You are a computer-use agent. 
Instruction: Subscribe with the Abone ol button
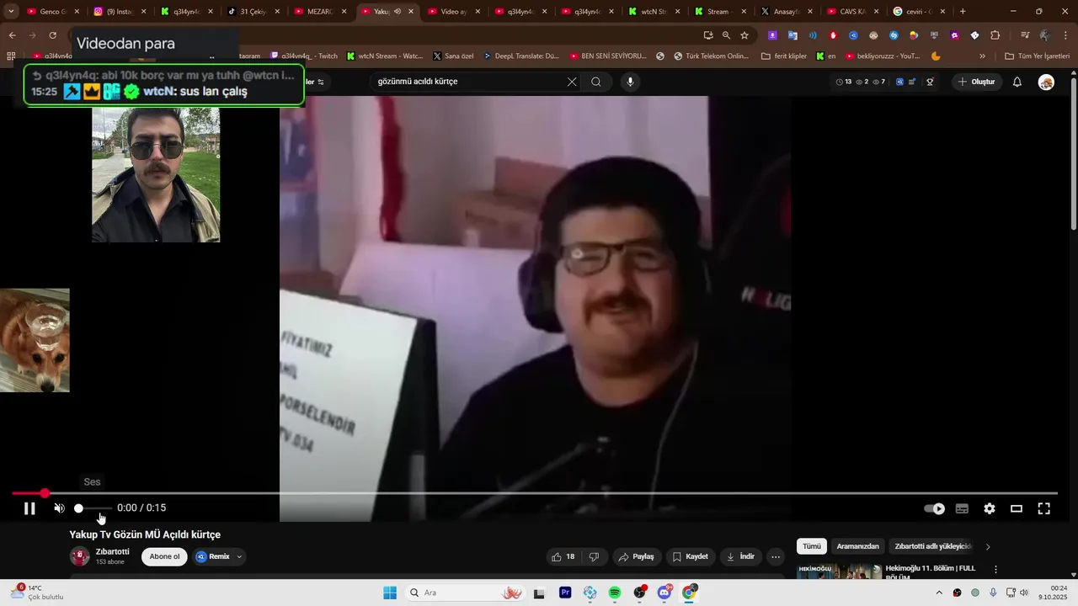tap(164, 556)
